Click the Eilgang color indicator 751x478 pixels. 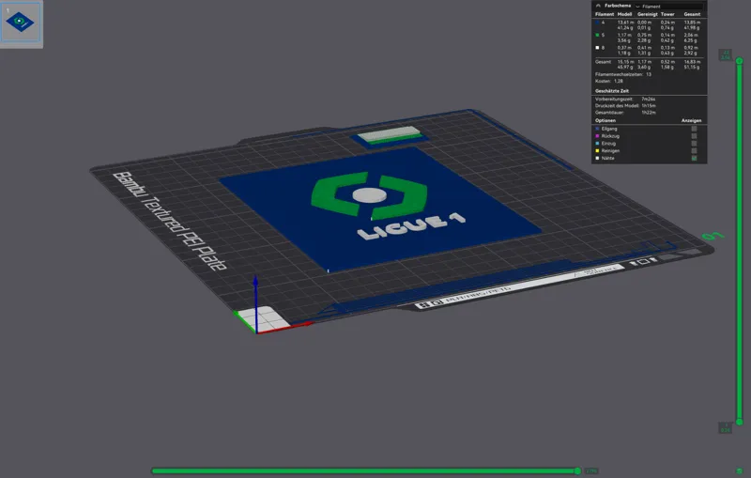tap(597, 129)
